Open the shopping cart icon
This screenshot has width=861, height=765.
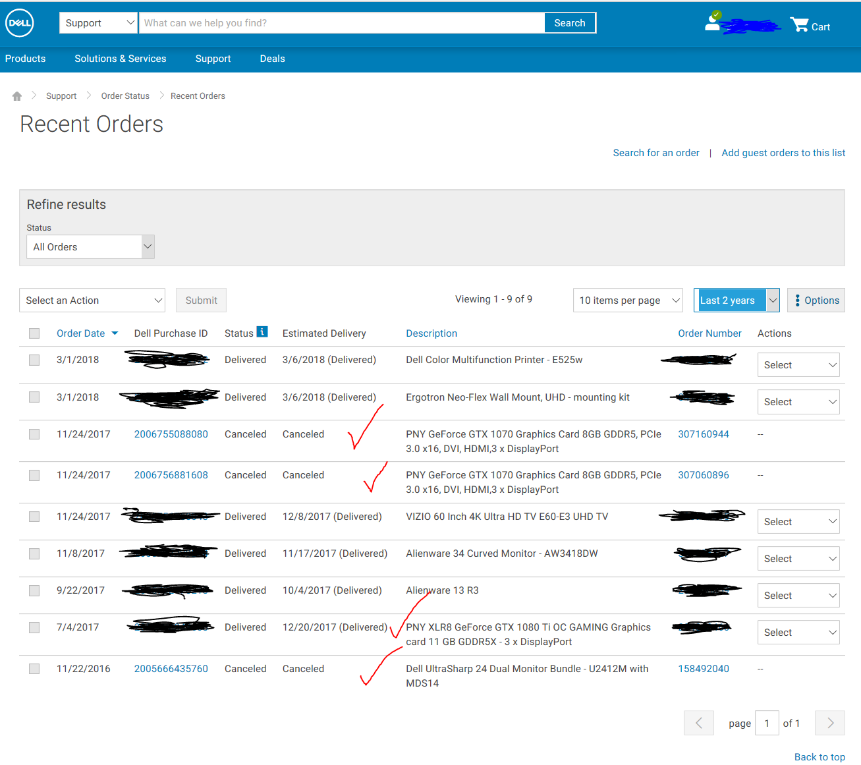point(800,25)
